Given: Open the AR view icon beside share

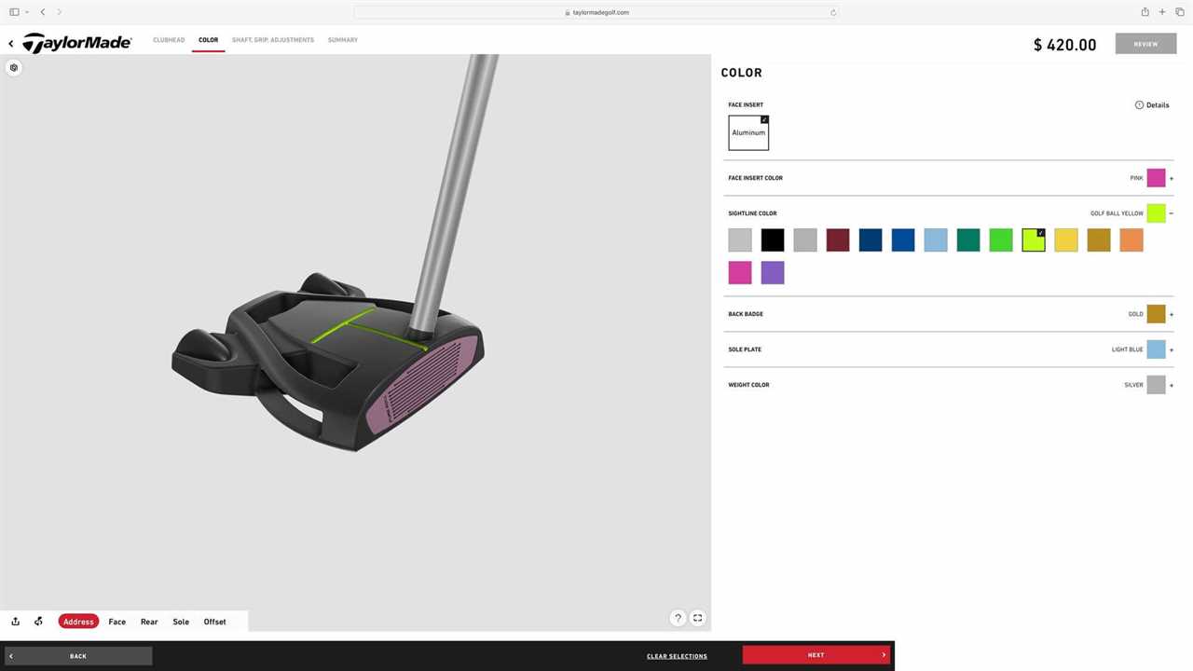Looking at the screenshot, I should [38, 622].
